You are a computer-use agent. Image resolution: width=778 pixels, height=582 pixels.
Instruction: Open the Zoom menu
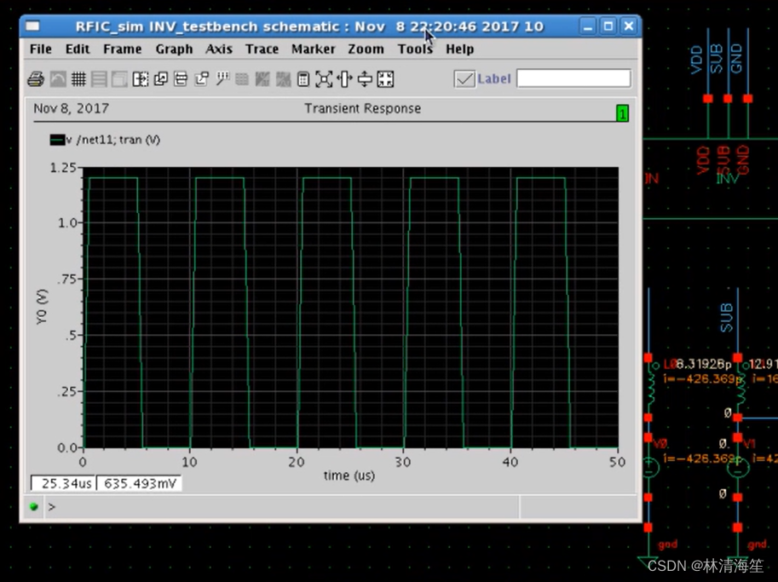[x=366, y=49]
